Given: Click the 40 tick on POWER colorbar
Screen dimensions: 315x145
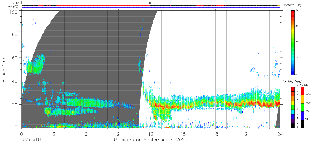Looking at the screenshot, I should 297,10.
